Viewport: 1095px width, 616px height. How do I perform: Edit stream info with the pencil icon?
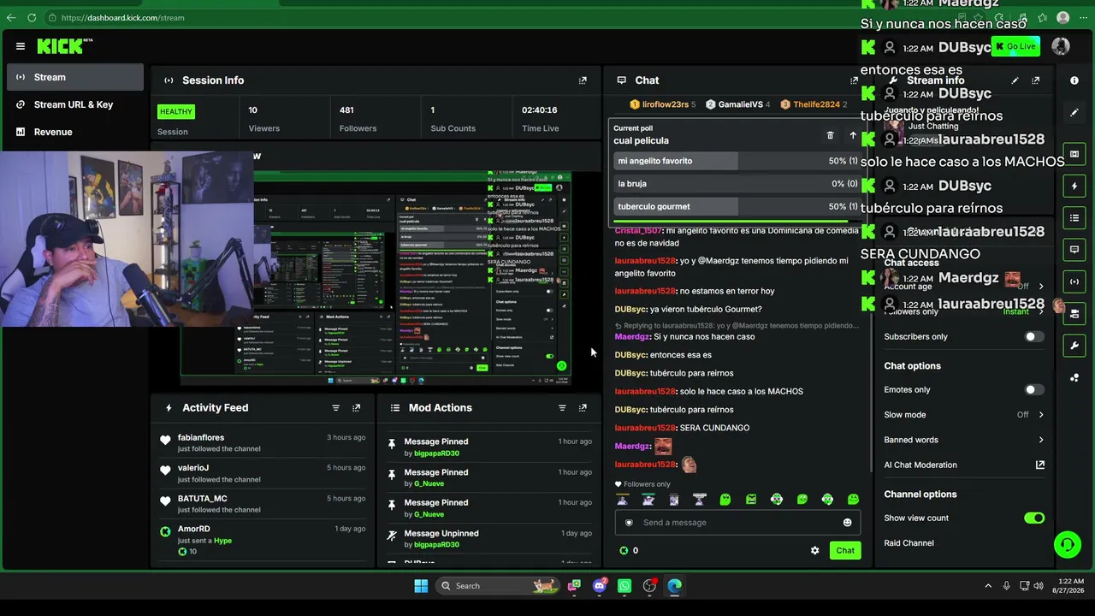click(x=1015, y=80)
